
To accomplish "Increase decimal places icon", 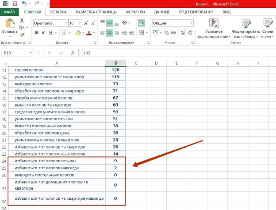I will click(x=183, y=33).
